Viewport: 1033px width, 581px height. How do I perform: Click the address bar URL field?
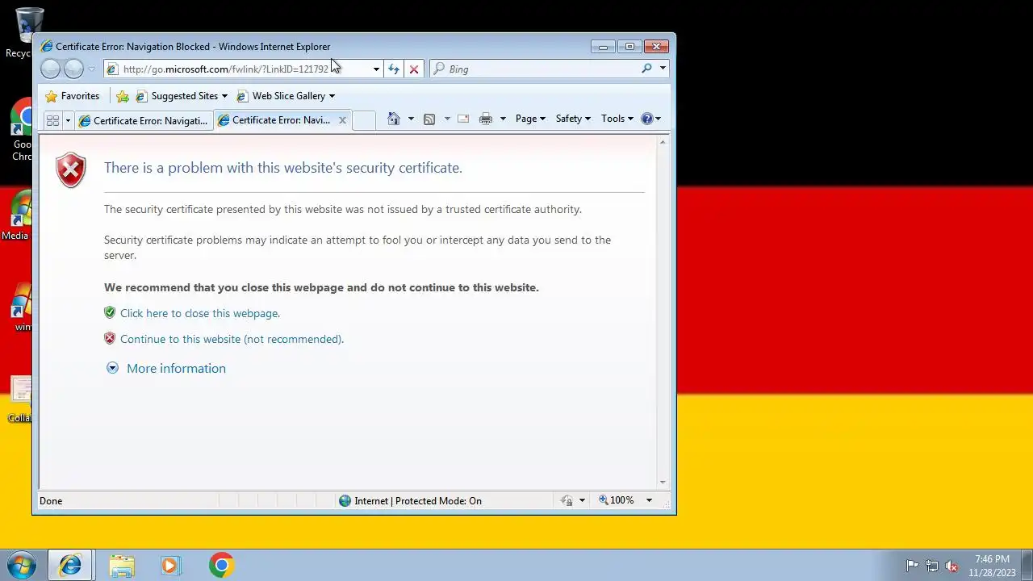click(x=236, y=69)
